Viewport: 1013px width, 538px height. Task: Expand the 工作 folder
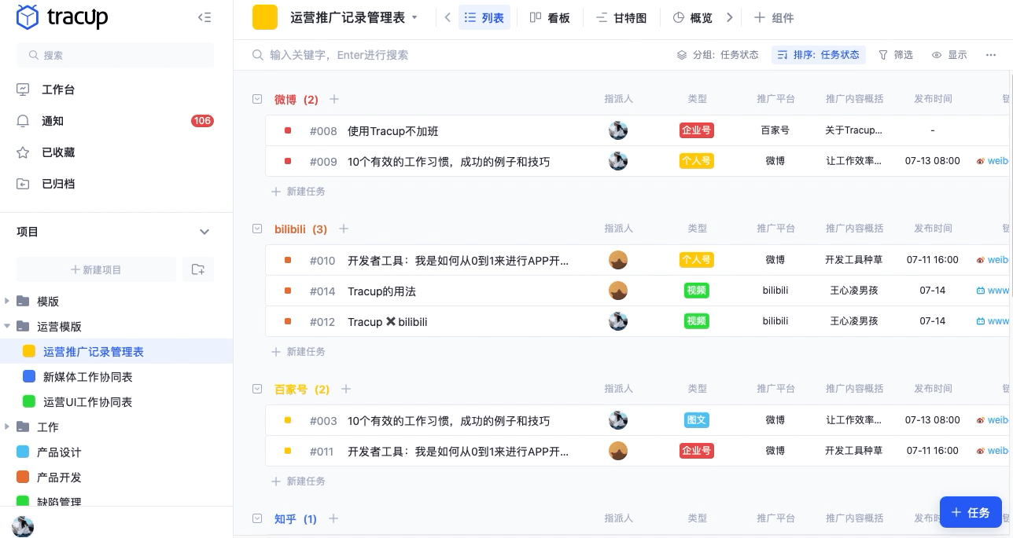tap(8, 426)
